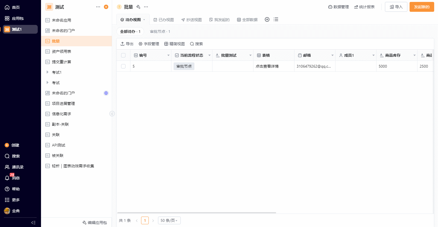Select the 测试1 workspace item
Screen dimensions: 438x227
click(x=20, y=29)
